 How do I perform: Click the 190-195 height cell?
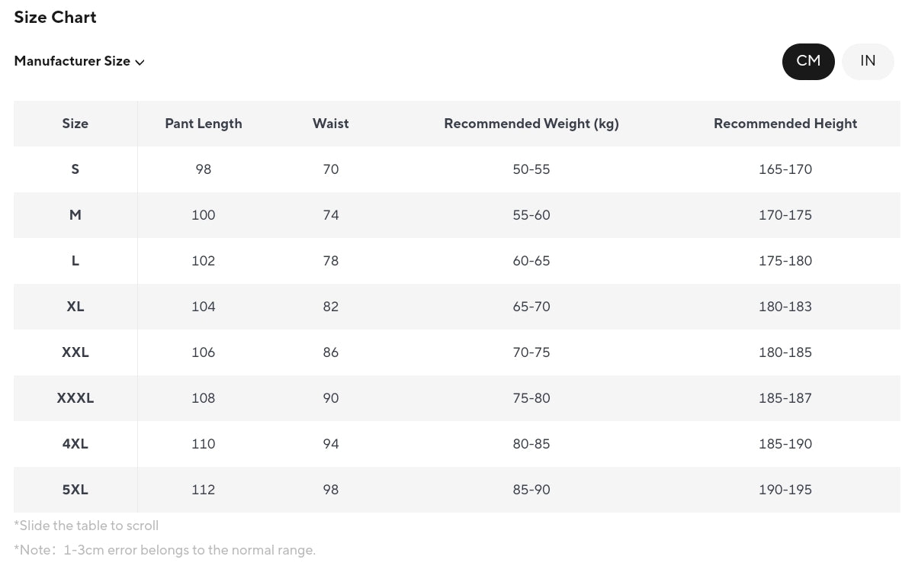click(x=785, y=490)
